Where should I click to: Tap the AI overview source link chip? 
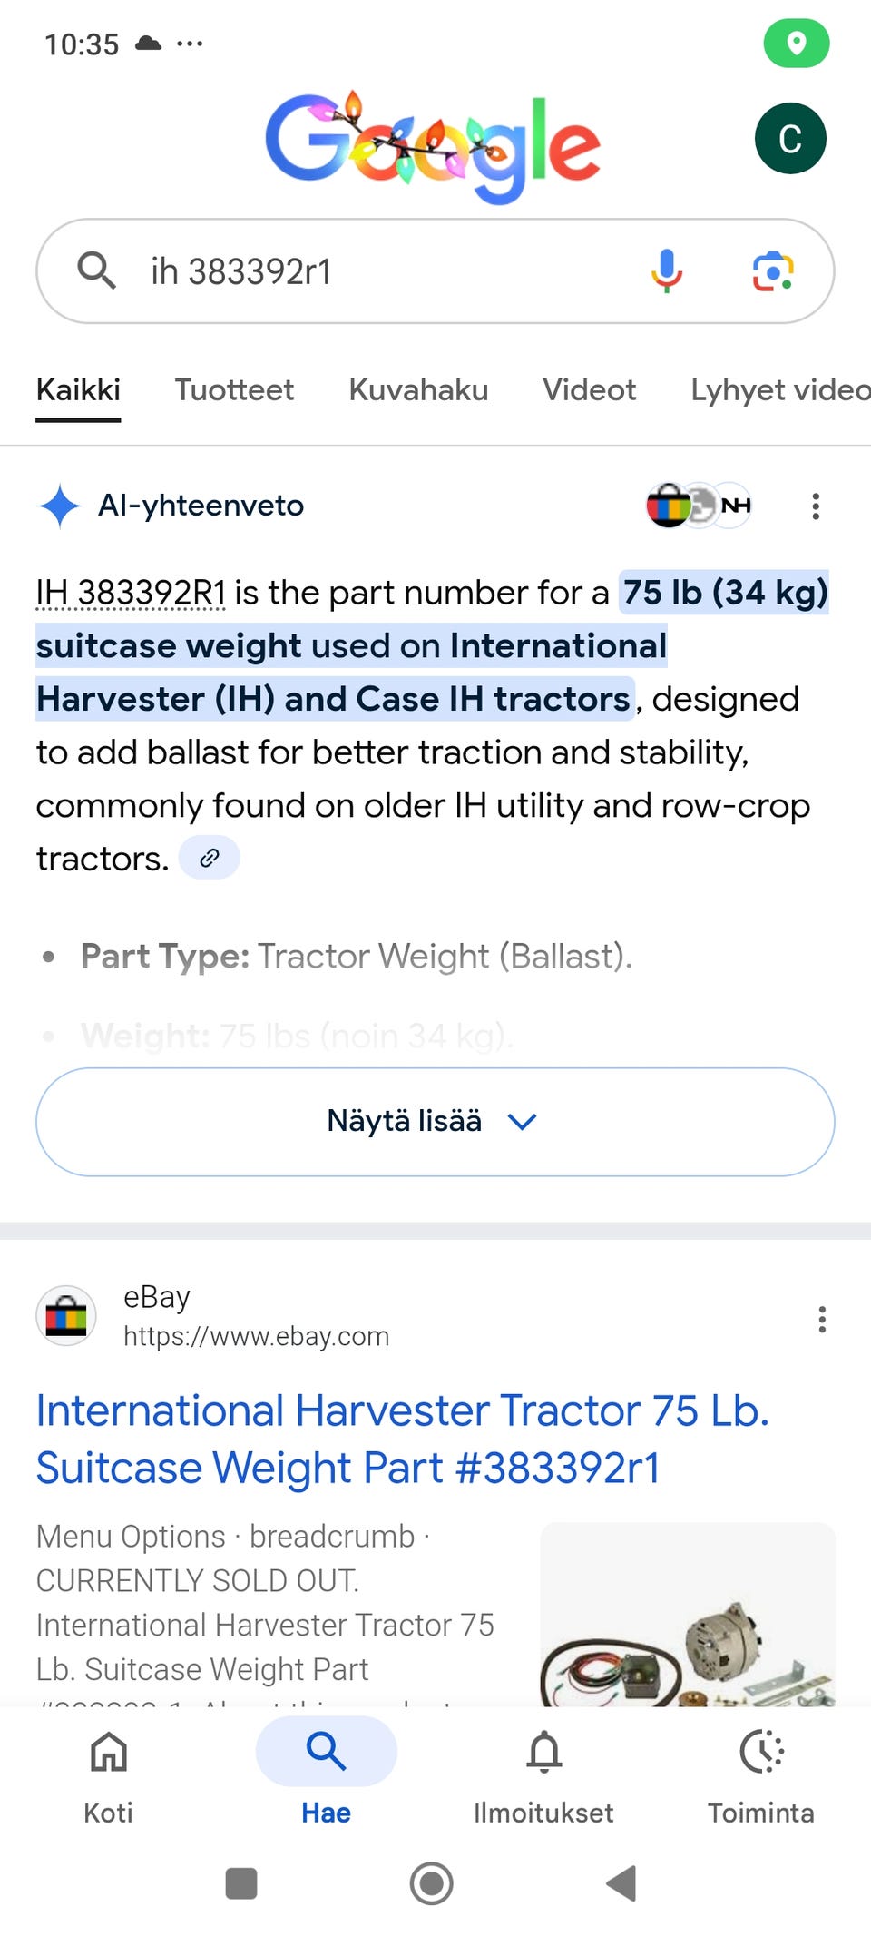coord(210,858)
